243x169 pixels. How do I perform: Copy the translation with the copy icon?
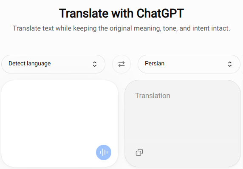pos(139,152)
